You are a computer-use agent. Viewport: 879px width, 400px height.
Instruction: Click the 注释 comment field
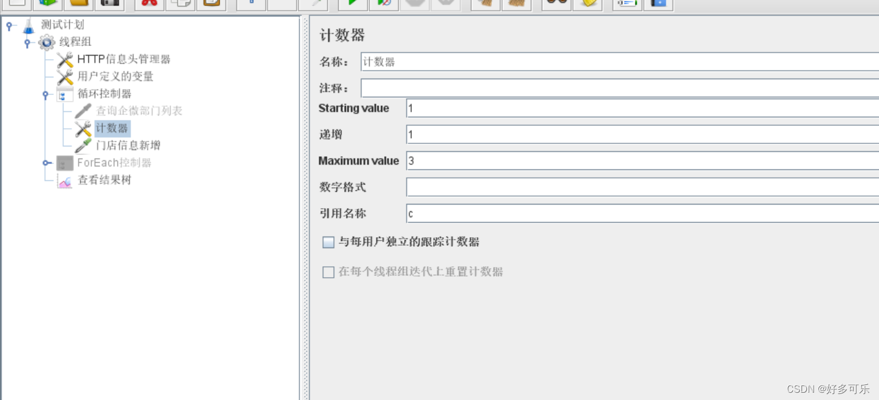620,88
